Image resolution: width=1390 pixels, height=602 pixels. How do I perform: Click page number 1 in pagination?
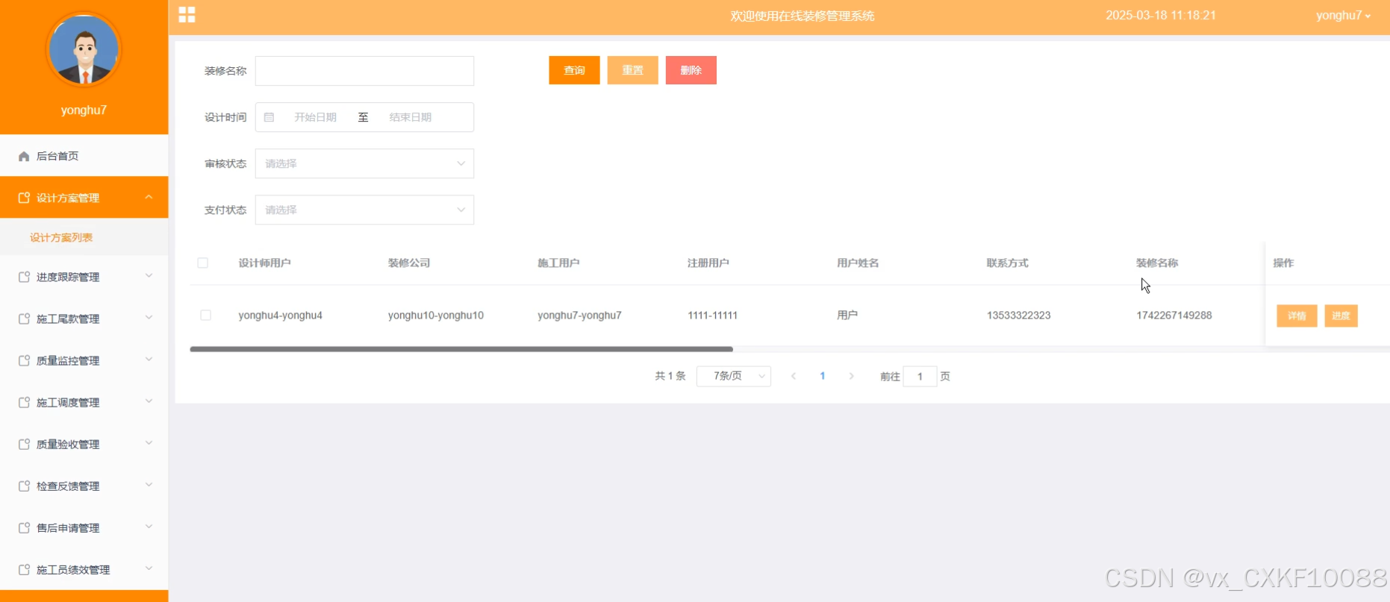[822, 376]
